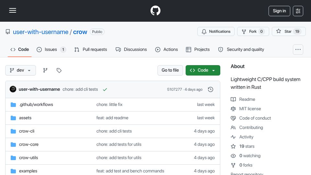Open Code of conduct link

(255, 118)
